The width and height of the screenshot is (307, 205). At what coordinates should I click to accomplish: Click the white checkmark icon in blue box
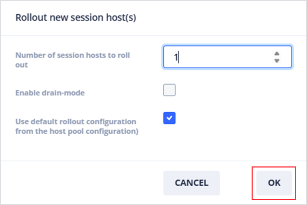[x=169, y=118]
